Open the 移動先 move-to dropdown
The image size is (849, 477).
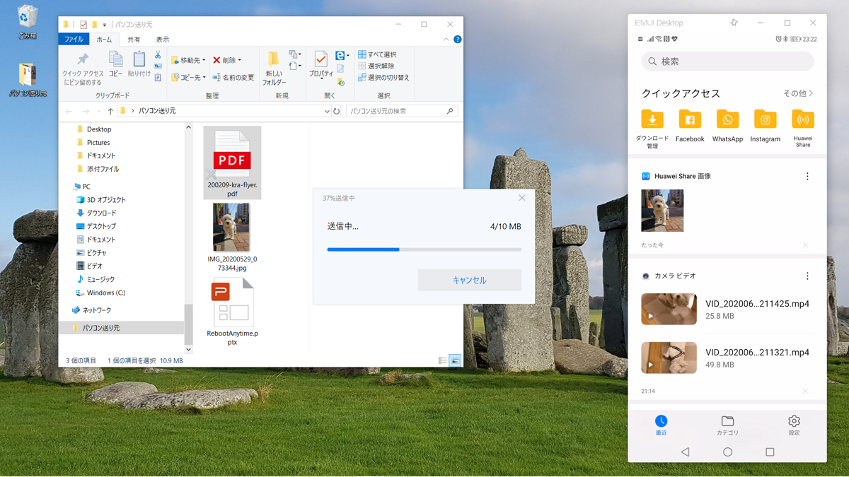tap(188, 60)
